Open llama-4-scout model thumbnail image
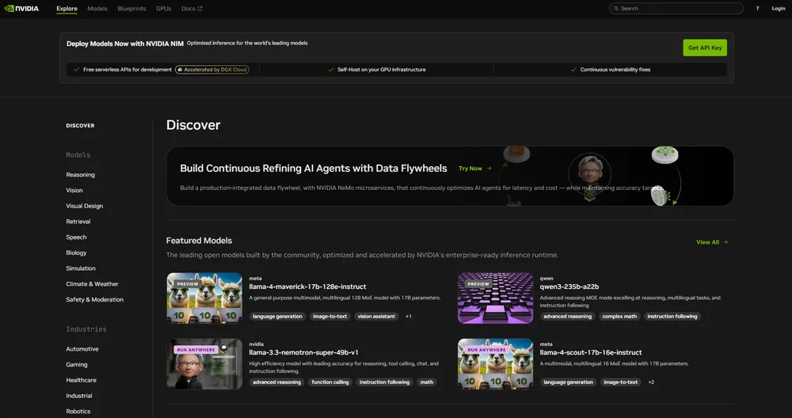 pos(495,364)
